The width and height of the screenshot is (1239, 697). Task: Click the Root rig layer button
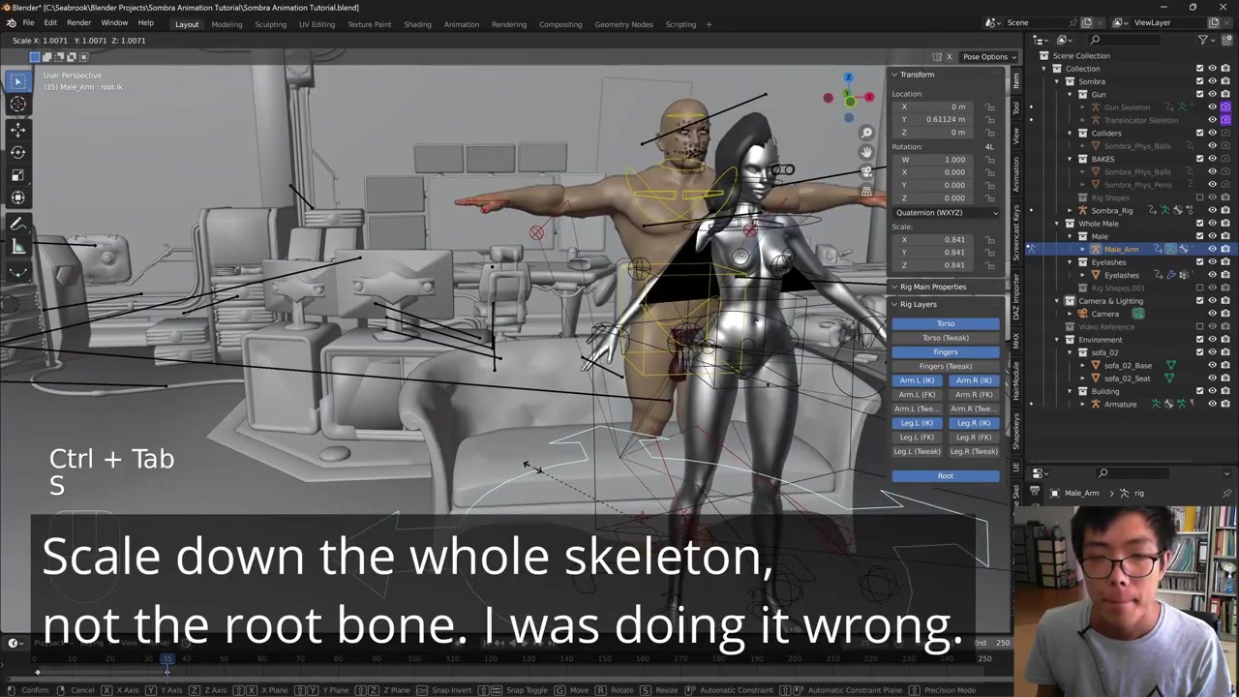click(x=945, y=476)
